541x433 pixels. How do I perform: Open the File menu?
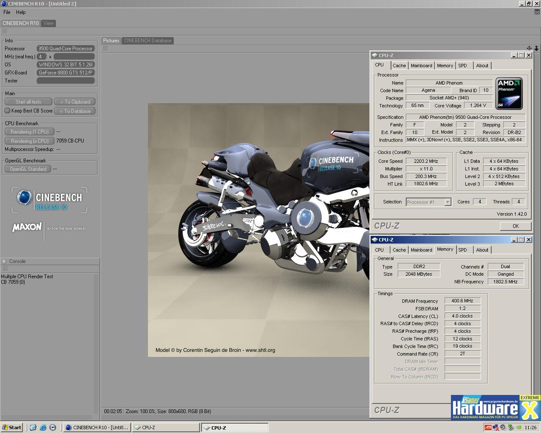[x=7, y=12]
